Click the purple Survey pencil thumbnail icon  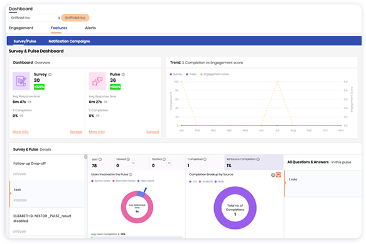[21, 81]
